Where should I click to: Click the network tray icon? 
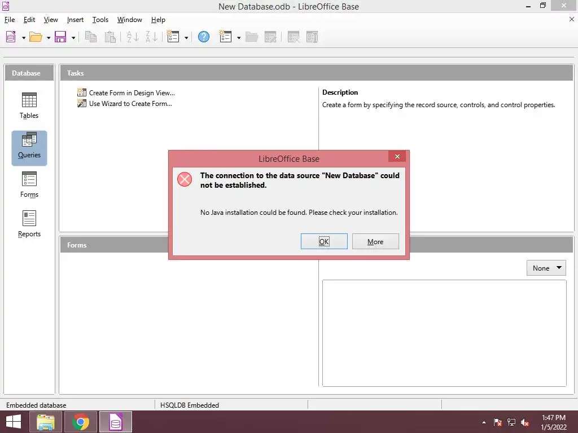[511, 422]
